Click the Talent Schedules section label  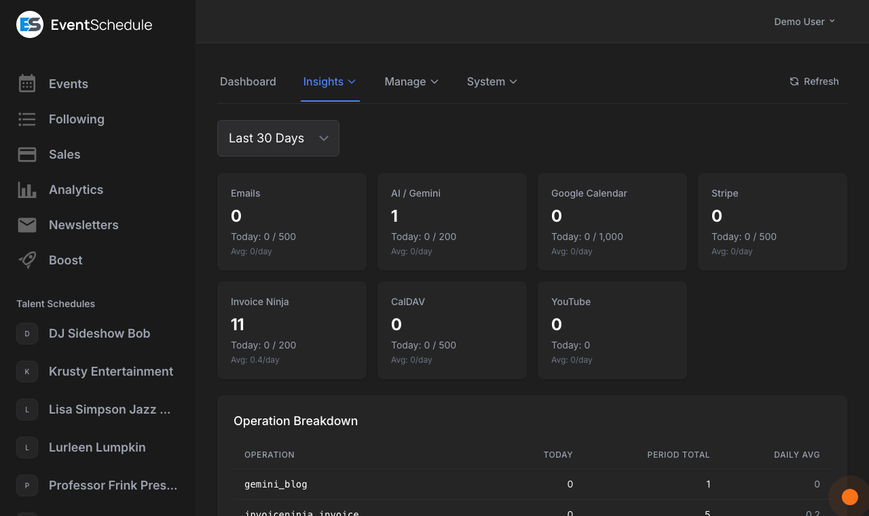point(56,304)
